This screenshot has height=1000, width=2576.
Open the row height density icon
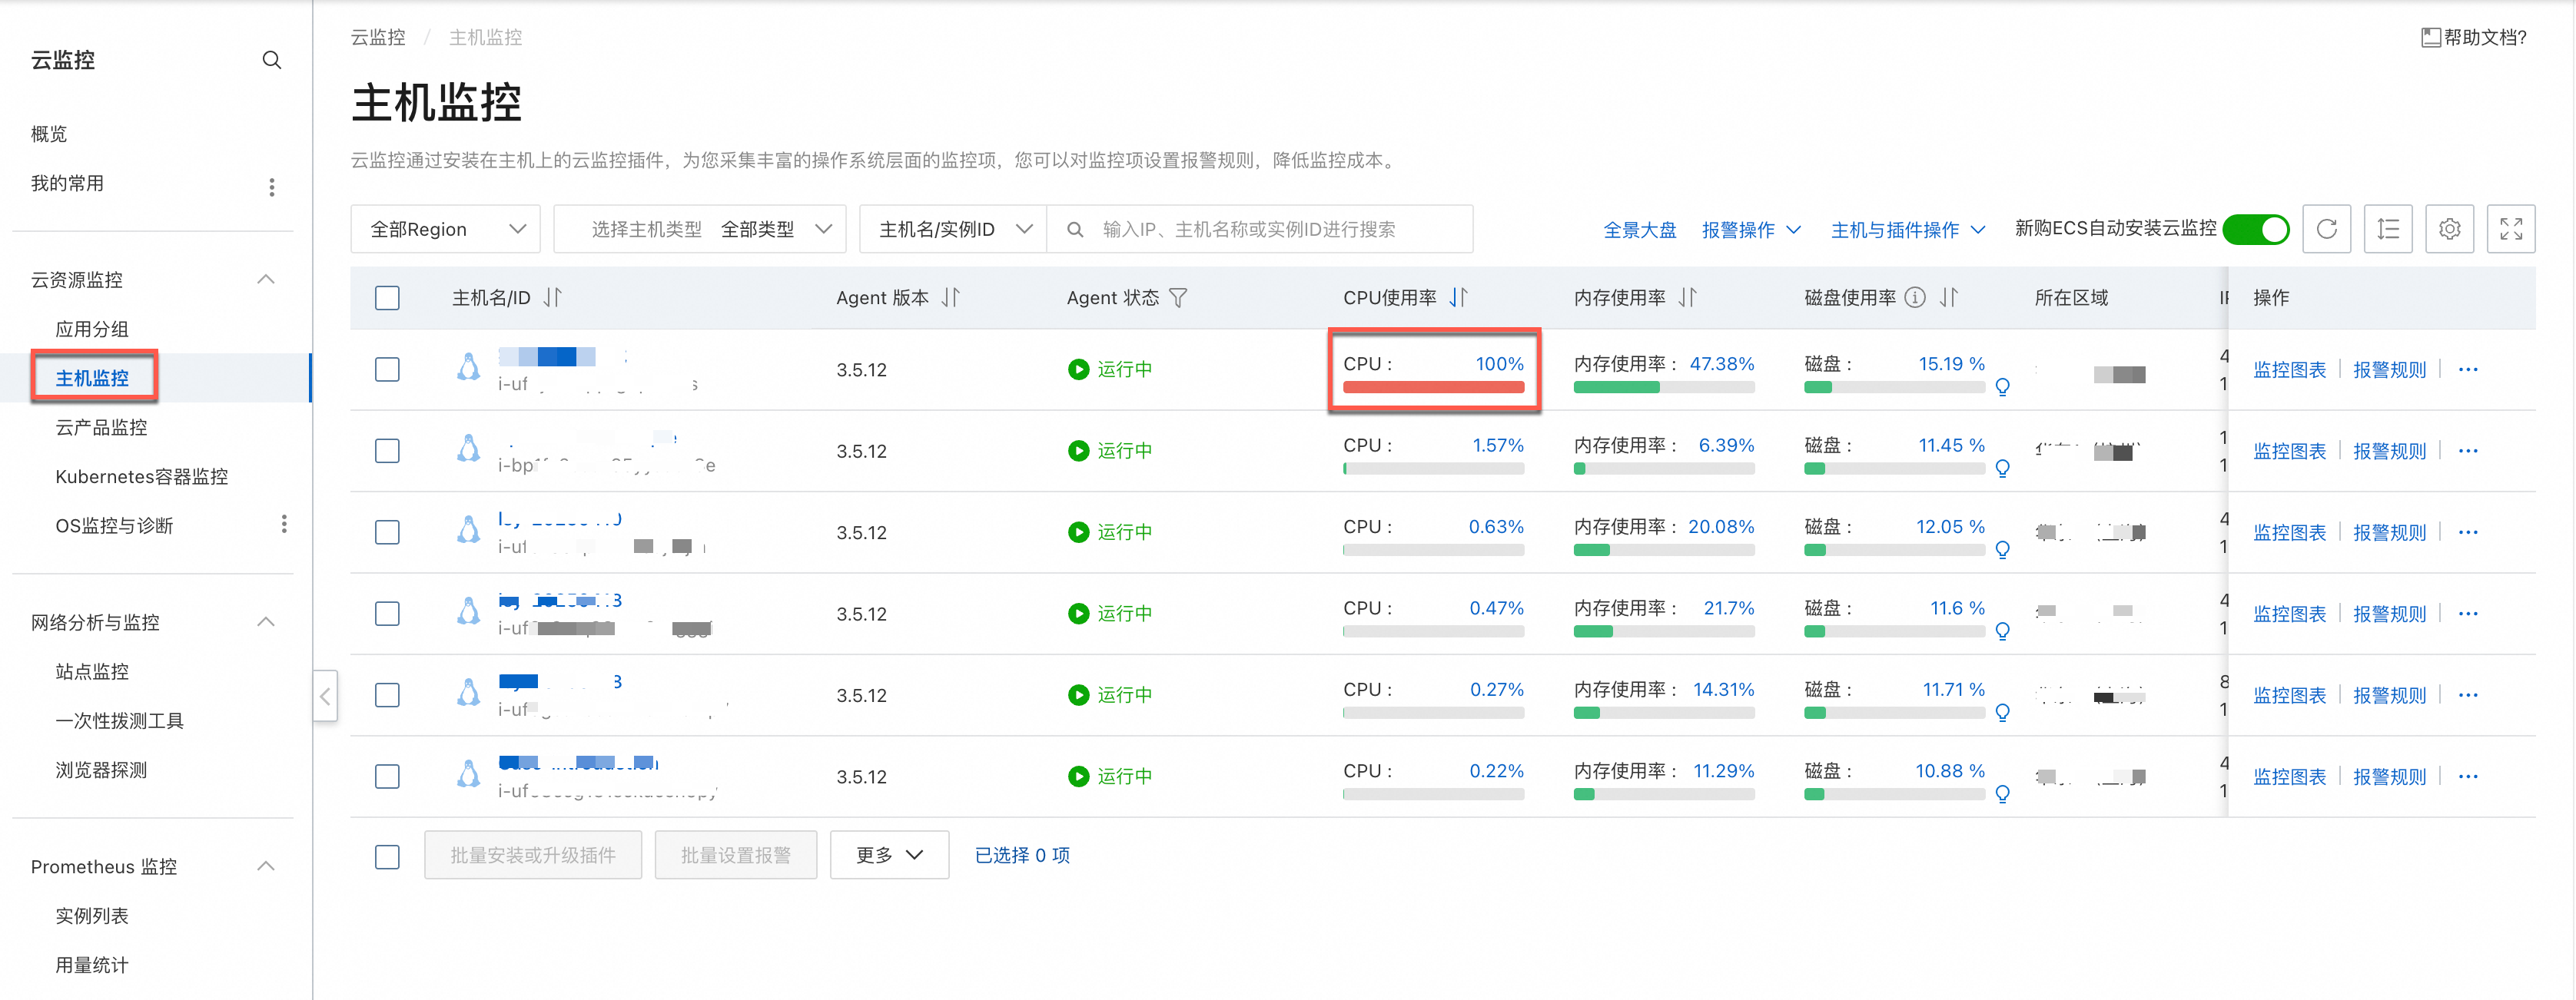pos(2388,230)
